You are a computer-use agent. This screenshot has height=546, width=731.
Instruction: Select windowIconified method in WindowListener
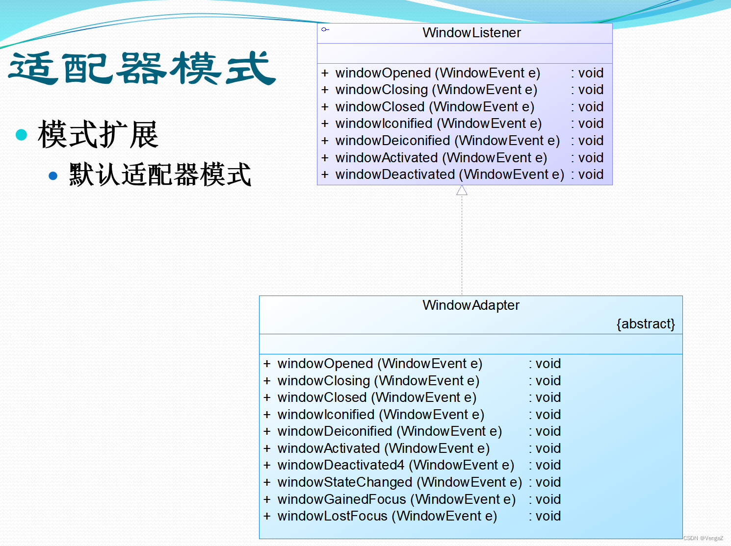(x=462, y=124)
